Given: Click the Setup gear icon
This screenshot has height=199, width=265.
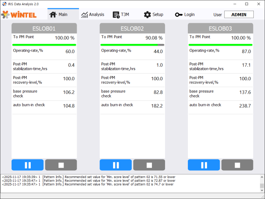Looking at the screenshot, I should pos(147,15).
